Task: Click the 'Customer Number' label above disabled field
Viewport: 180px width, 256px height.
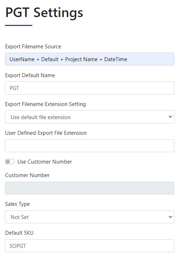Action: tap(27, 175)
